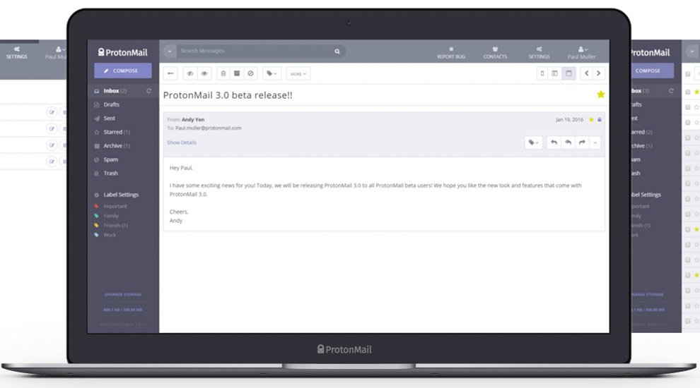Viewport: 700px width, 388px height.
Task: Reply to Andy Yen's message
Action: (554, 143)
